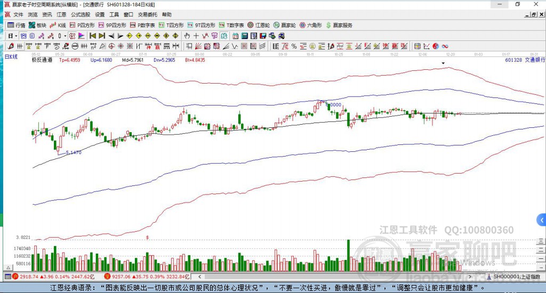Click the 日K线 chart label
Image resolution: width=546 pixels, height=293 pixels.
tap(11, 56)
